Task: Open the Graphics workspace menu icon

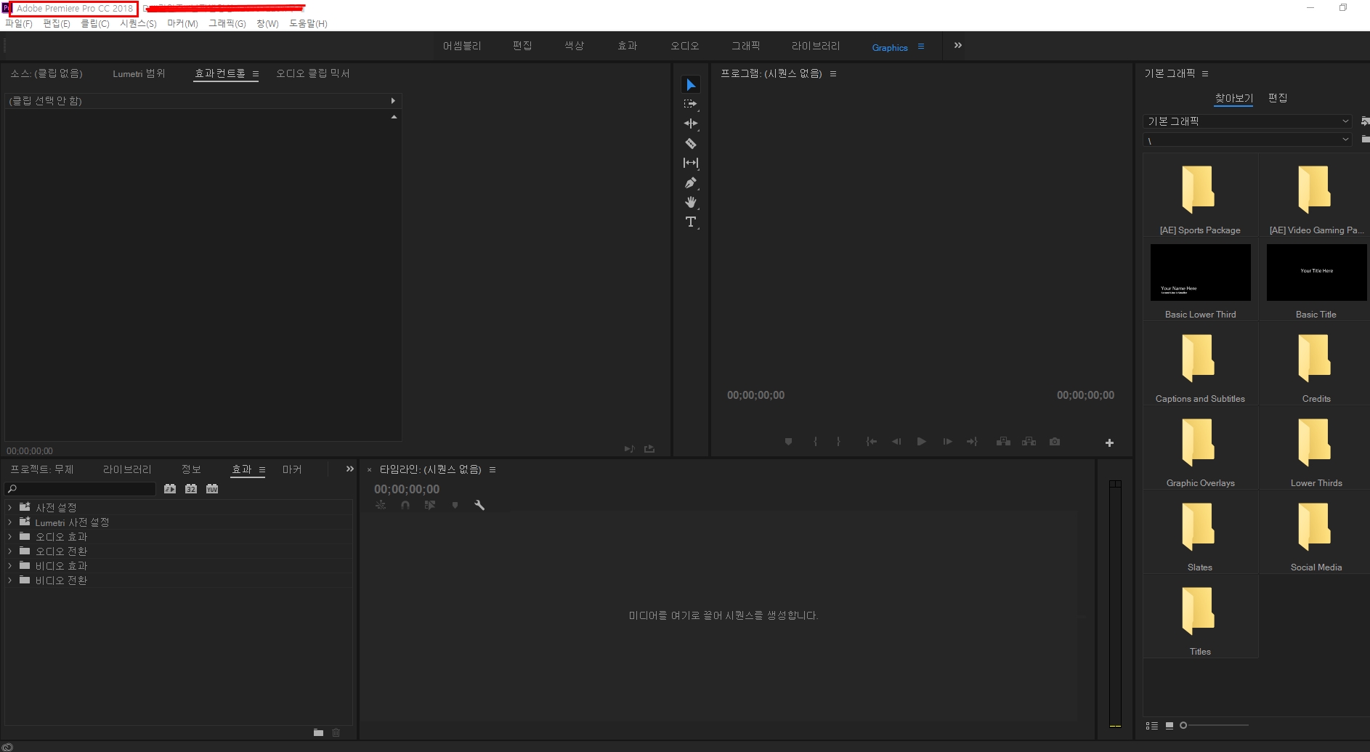Action: [921, 47]
